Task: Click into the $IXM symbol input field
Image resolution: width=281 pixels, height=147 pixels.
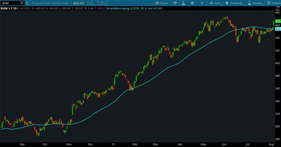Action: point(10,3)
